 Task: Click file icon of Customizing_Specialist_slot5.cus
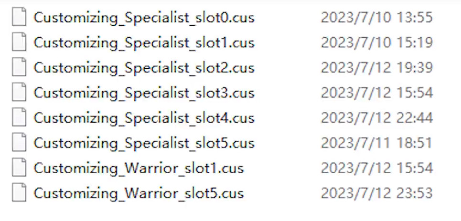click(19, 143)
